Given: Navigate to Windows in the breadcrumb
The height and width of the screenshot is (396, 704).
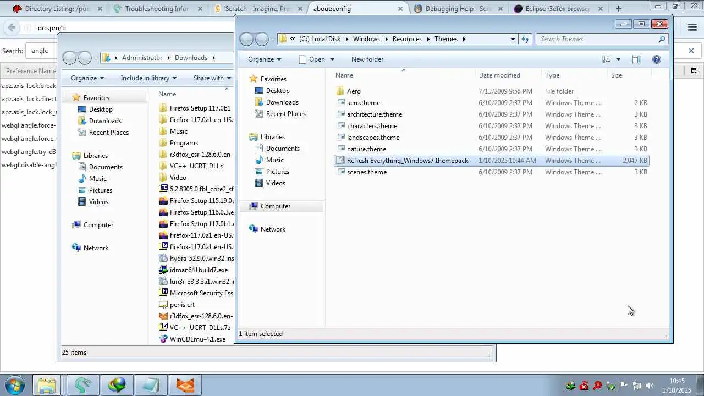Looking at the screenshot, I should tap(366, 39).
